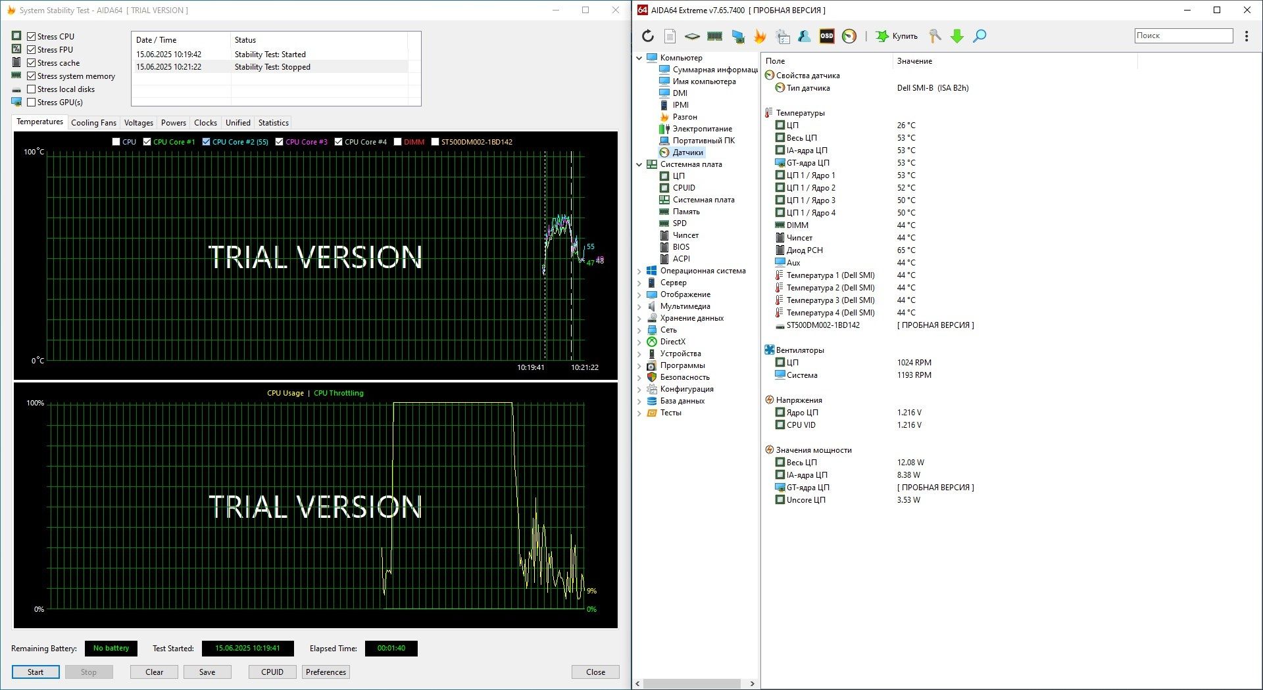This screenshot has height=690, width=1263.
Task: Enable the DIMM graph legend checkbox
Action: (398, 141)
